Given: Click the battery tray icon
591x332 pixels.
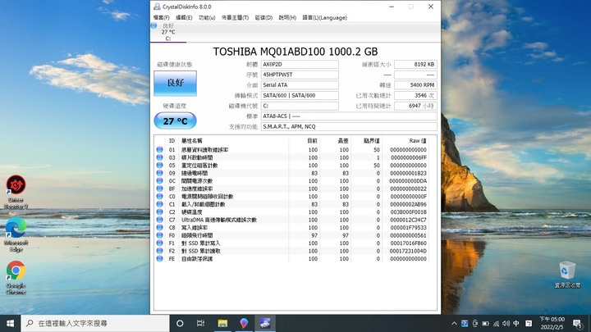Looking at the screenshot, I should tap(485, 323).
